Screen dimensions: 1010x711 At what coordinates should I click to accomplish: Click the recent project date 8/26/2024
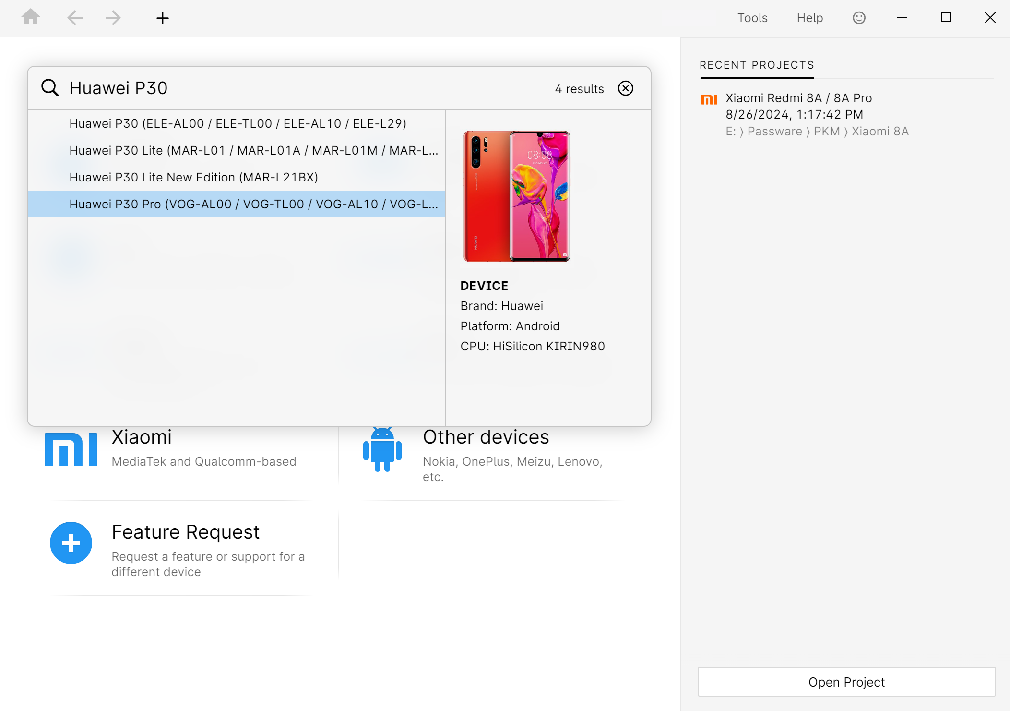794,114
